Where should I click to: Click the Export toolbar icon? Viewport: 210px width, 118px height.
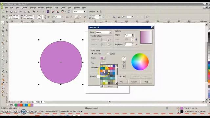57,12
